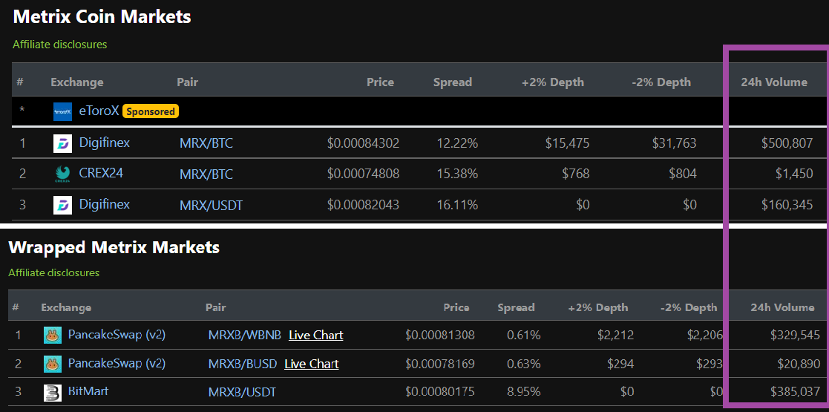Open PancakeSwap (v2) in MRXB/WBNB row
Image resolution: width=829 pixels, height=412 pixels.
tap(117, 334)
